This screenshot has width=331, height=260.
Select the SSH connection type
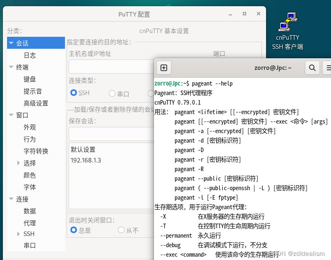click(x=74, y=93)
